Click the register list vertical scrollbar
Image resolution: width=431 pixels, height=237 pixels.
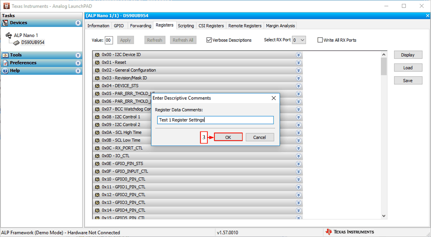(x=384, y=134)
